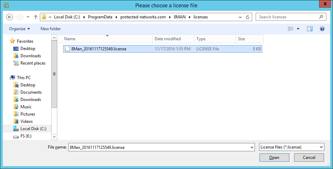
Task: Open the FS (E:) drive
Action: [26, 136]
